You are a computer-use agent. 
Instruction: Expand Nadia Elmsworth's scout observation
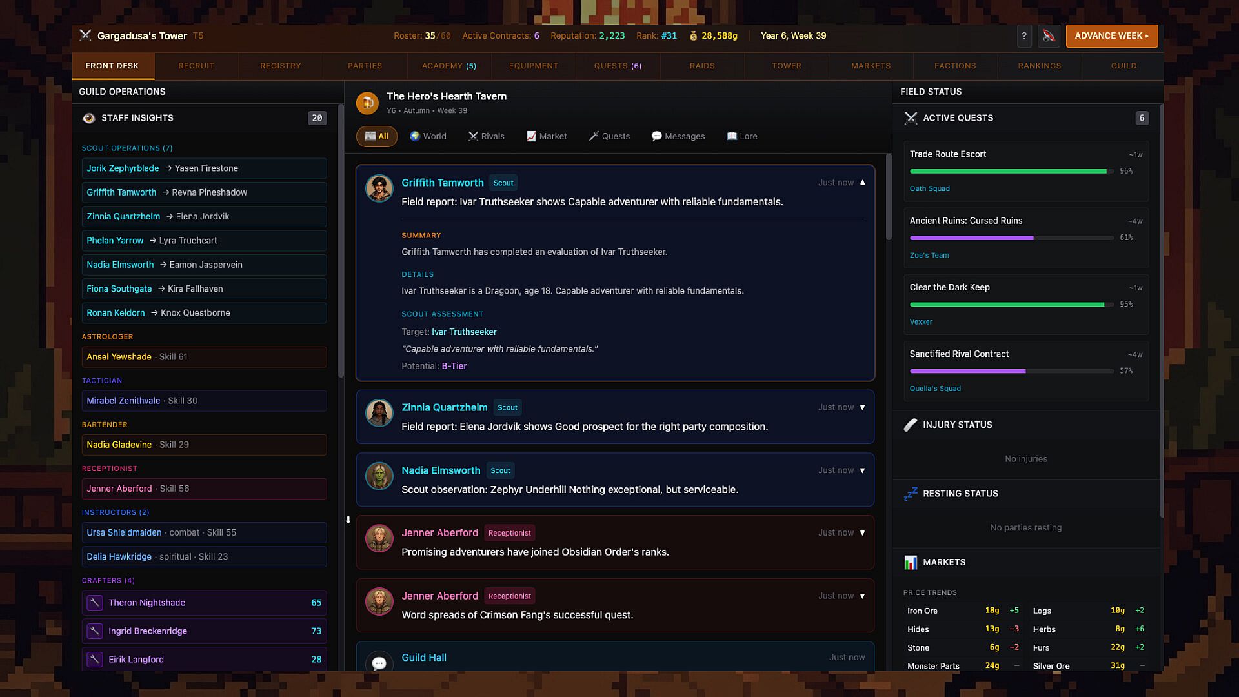[863, 471]
